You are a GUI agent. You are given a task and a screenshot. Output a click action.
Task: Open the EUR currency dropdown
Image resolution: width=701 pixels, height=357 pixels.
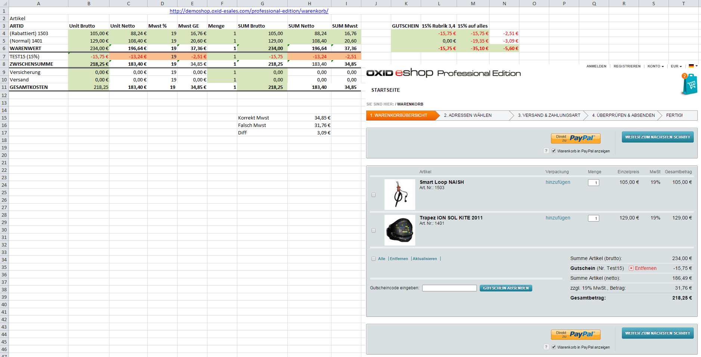(676, 66)
